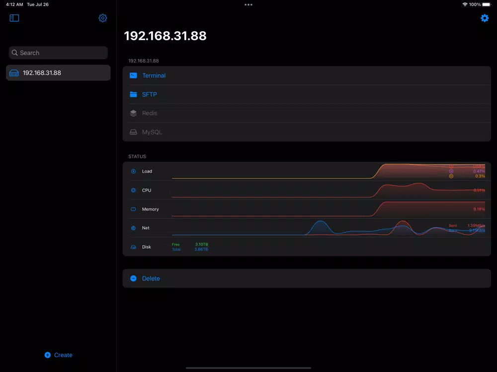Click the plus icon beside Create
Viewport: 497px width, 372px height.
48,355
